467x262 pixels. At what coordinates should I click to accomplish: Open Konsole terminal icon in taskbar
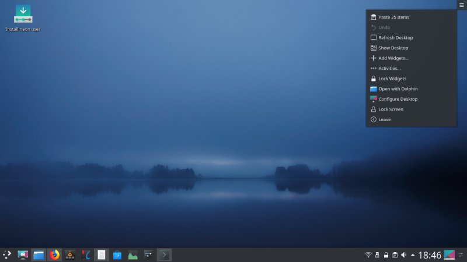point(164,255)
